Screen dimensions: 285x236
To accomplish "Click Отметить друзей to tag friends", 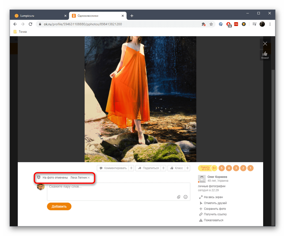I will tap(213, 203).
